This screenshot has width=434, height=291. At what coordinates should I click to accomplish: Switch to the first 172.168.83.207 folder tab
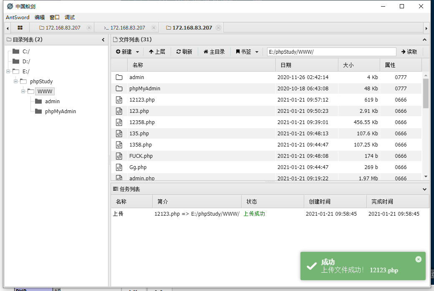pyautogui.click(x=60, y=27)
